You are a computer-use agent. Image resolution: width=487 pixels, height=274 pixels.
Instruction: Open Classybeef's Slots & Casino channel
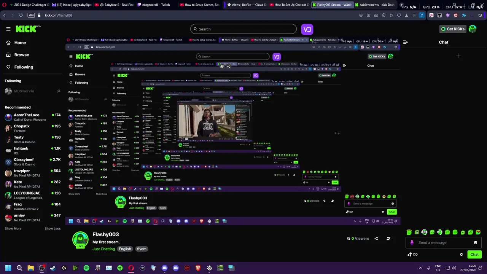33,162
